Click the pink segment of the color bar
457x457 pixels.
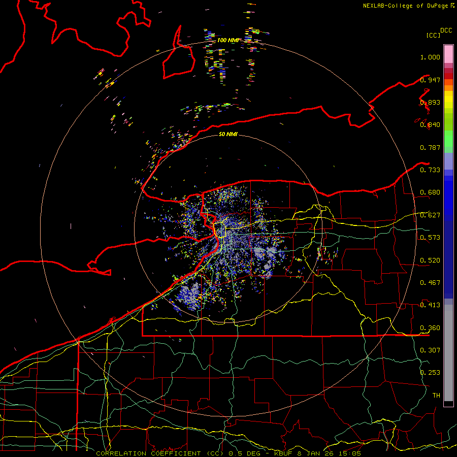pos(448,54)
